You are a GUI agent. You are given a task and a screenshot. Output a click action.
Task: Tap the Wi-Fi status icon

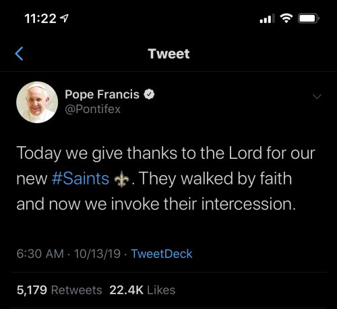click(x=286, y=18)
